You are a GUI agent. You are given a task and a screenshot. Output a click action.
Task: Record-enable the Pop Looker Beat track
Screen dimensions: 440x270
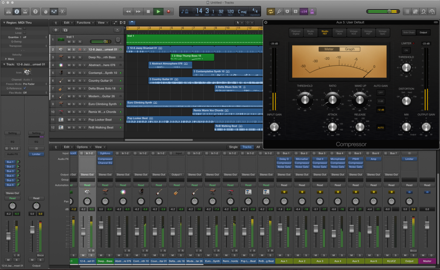point(80,120)
